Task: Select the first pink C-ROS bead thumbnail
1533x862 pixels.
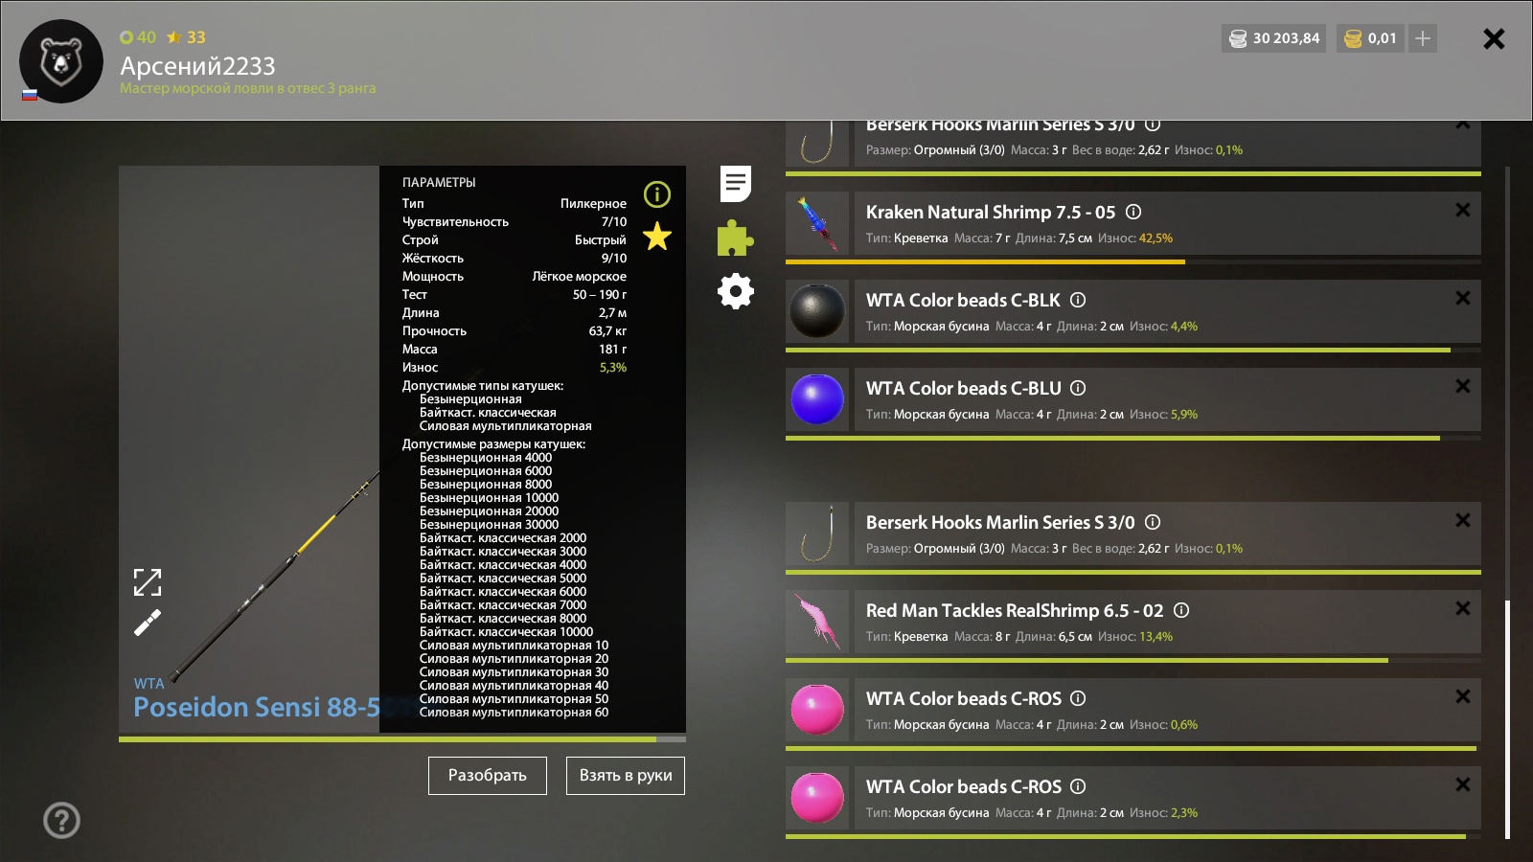Action: pyautogui.click(x=817, y=710)
